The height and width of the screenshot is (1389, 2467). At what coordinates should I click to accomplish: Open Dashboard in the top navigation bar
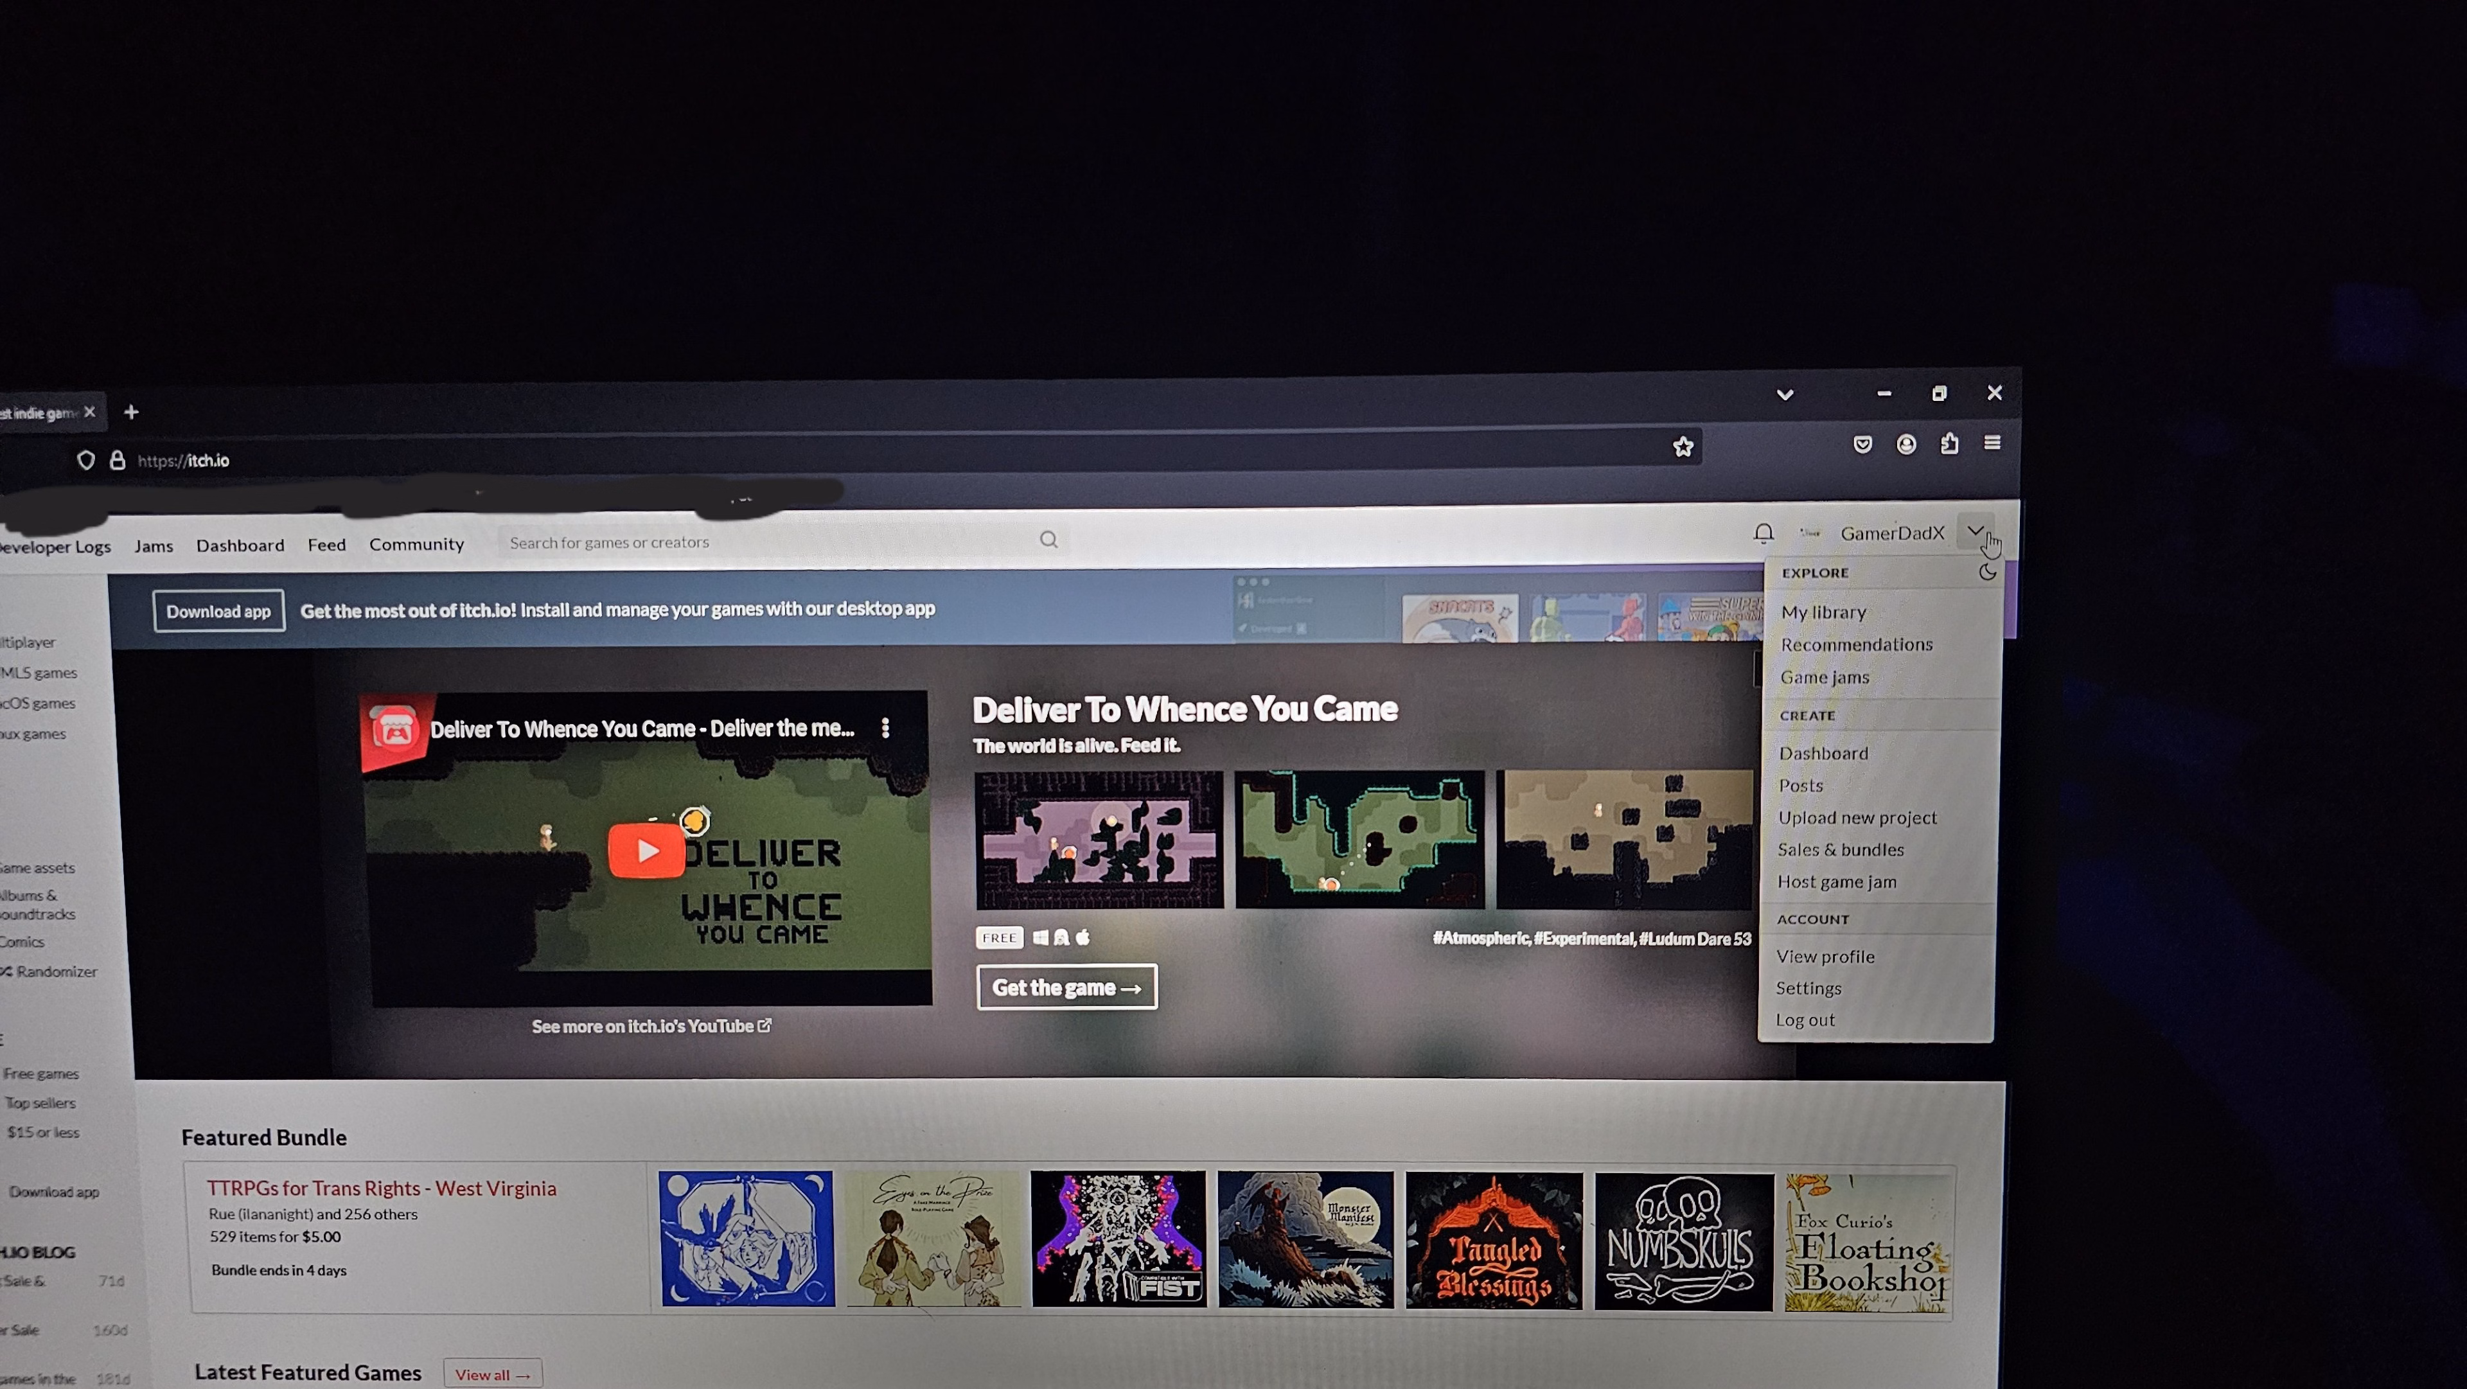click(240, 545)
